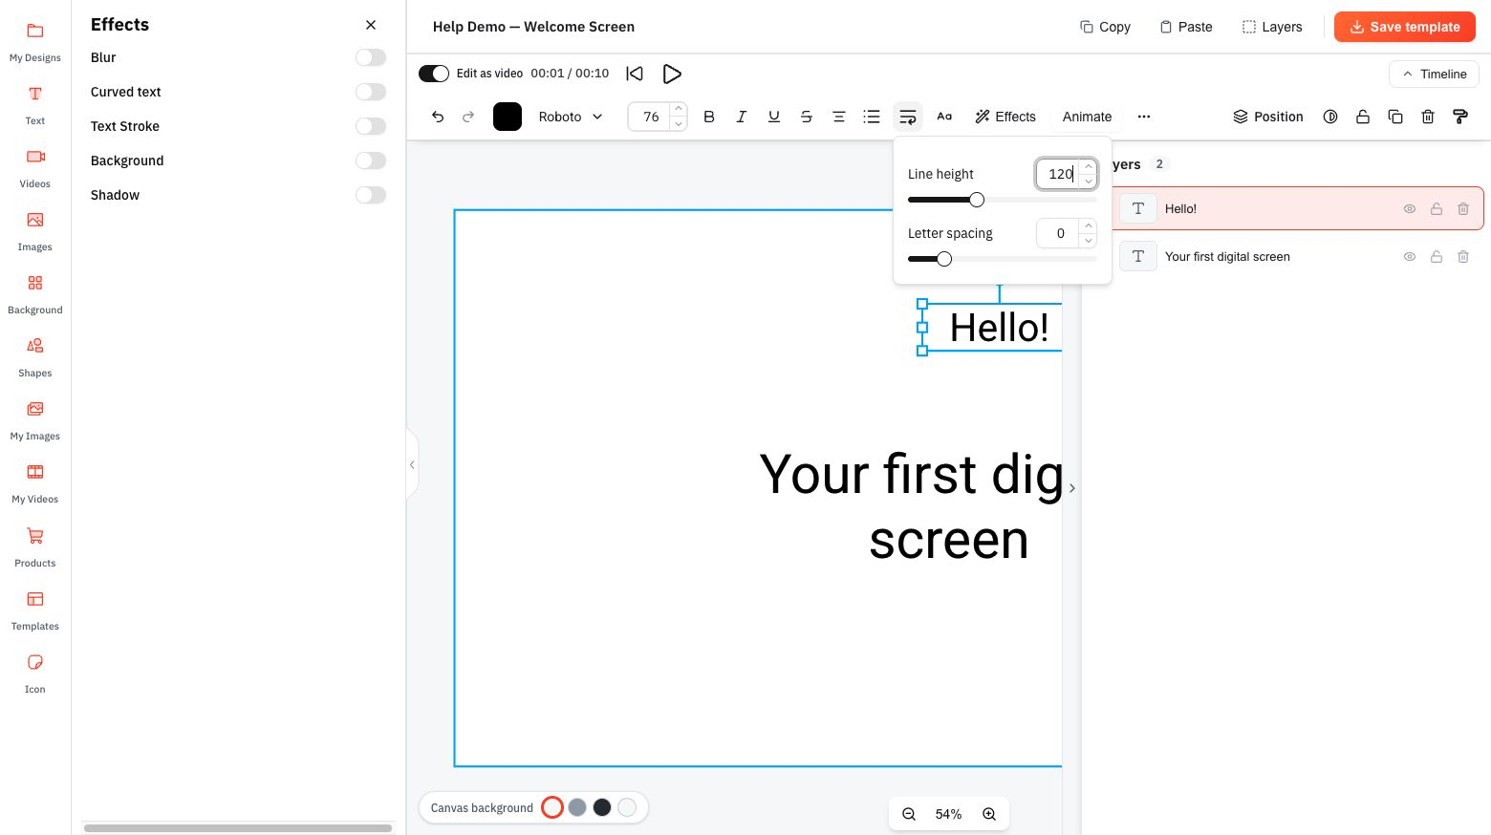Image resolution: width=1491 pixels, height=835 pixels.
Task: Collapse the left panel with chevron handle
Action: click(x=412, y=465)
